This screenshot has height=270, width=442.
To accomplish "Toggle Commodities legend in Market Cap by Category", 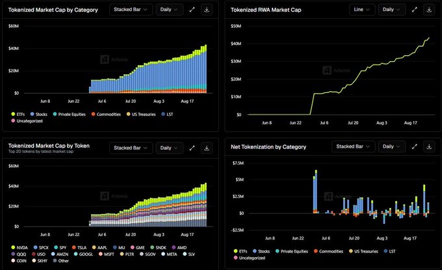I will (106, 115).
